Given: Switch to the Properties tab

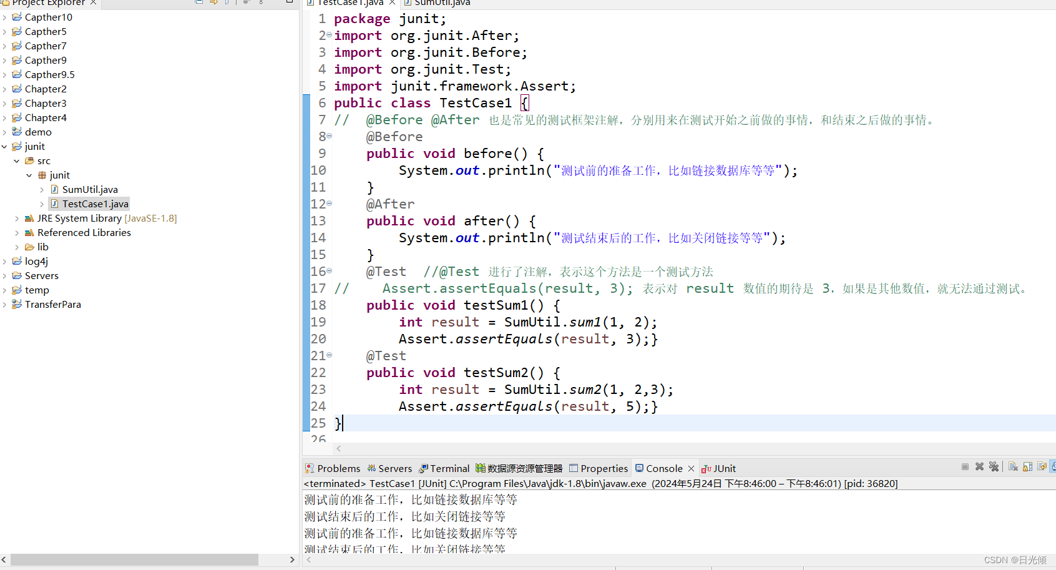Looking at the screenshot, I should coord(599,468).
